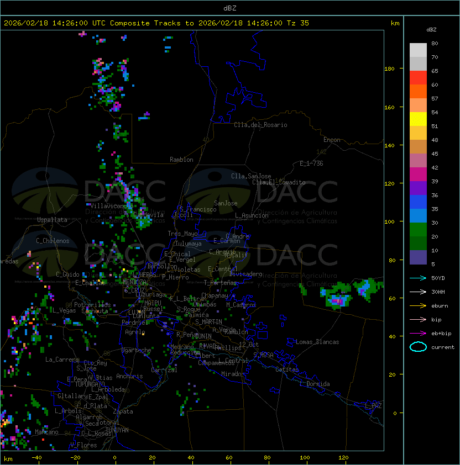Click the 'TUNUYAN' label

click(x=117, y=430)
